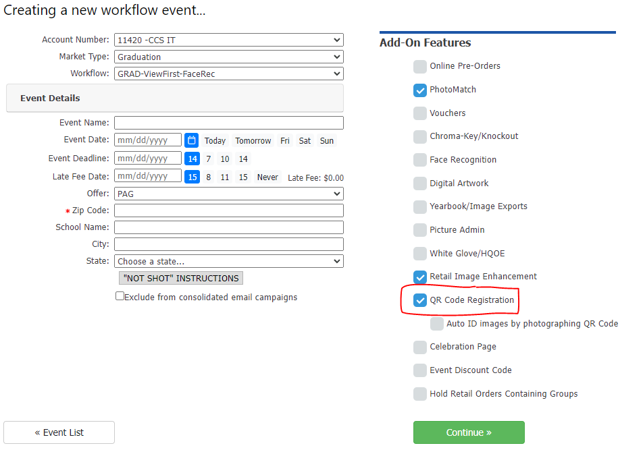Set Event Date to Today
The image size is (643, 452).
(x=215, y=141)
